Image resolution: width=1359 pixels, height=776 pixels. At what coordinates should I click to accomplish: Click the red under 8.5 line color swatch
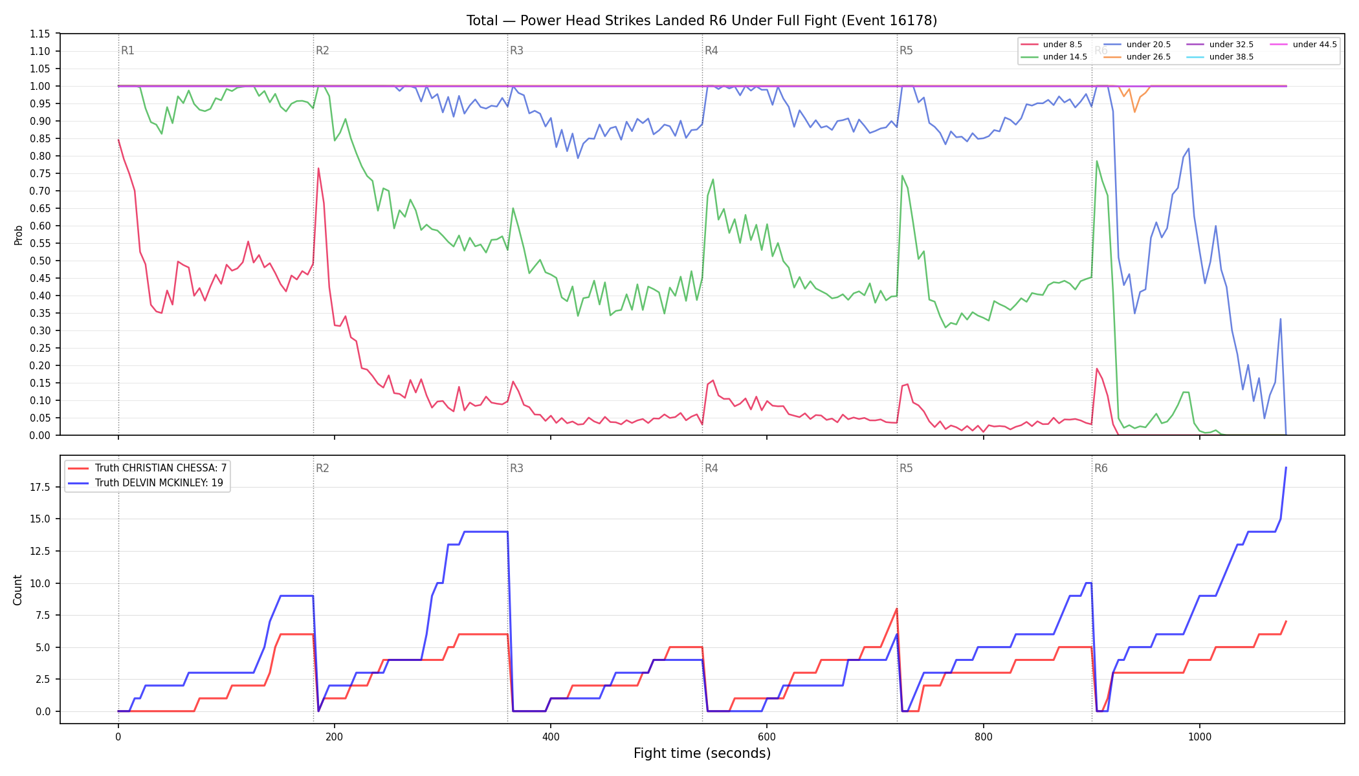(1029, 45)
